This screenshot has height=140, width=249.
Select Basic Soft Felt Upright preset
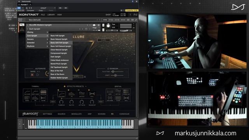click(x=61, y=43)
